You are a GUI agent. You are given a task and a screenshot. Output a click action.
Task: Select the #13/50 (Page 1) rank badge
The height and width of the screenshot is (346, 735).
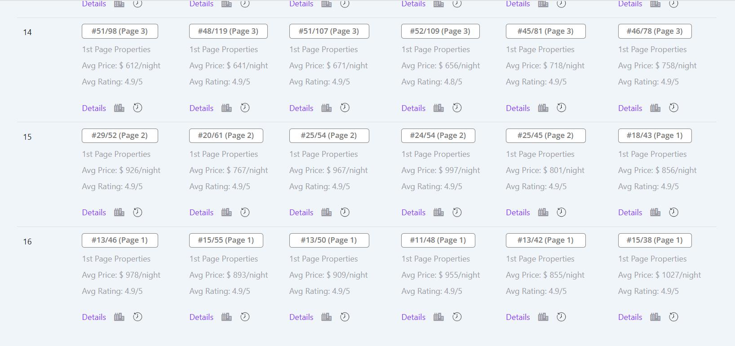pyautogui.click(x=329, y=240)
